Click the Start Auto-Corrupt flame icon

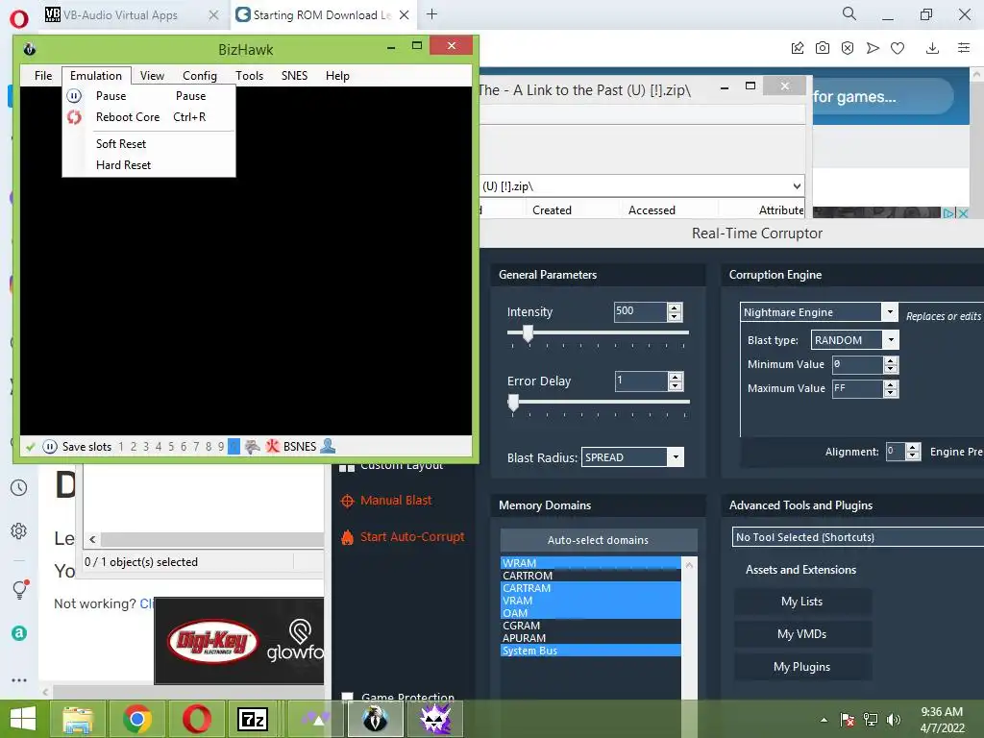347,537
